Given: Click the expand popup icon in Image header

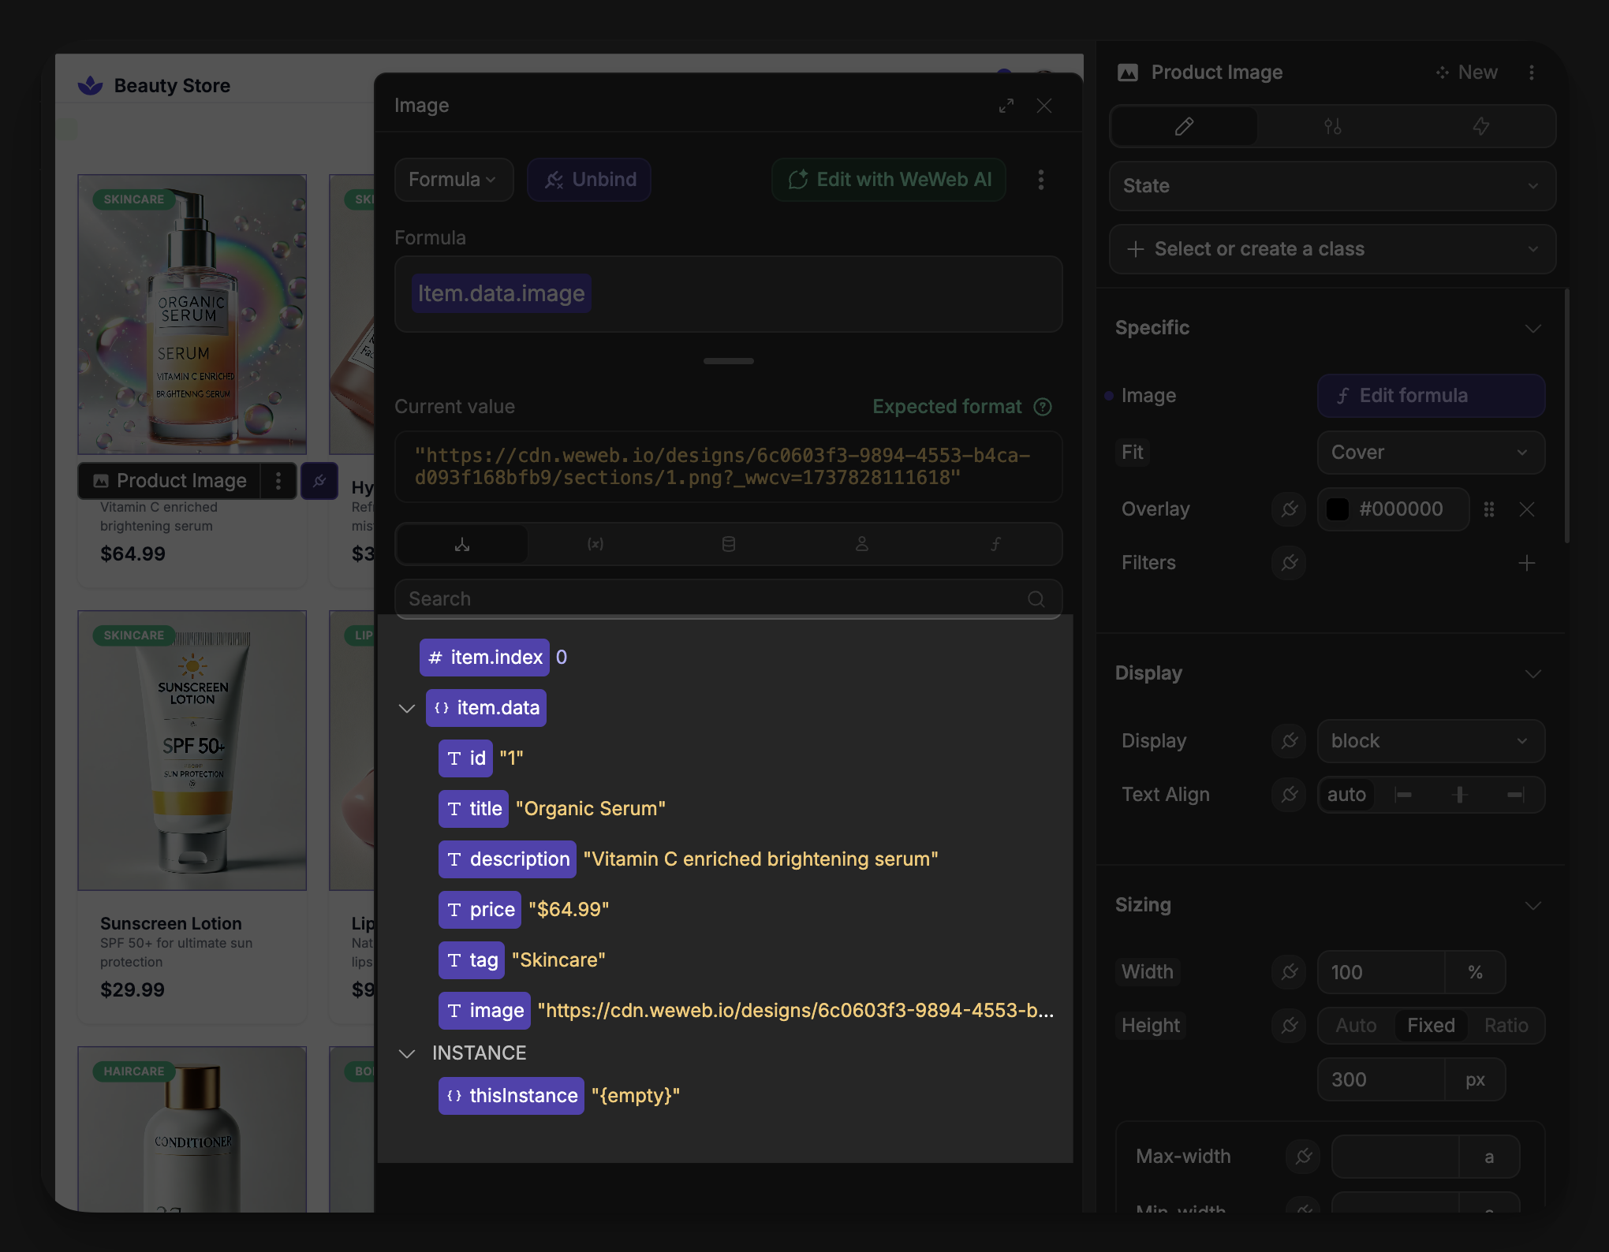Looking at the screenshot, I should [1006, 106].
